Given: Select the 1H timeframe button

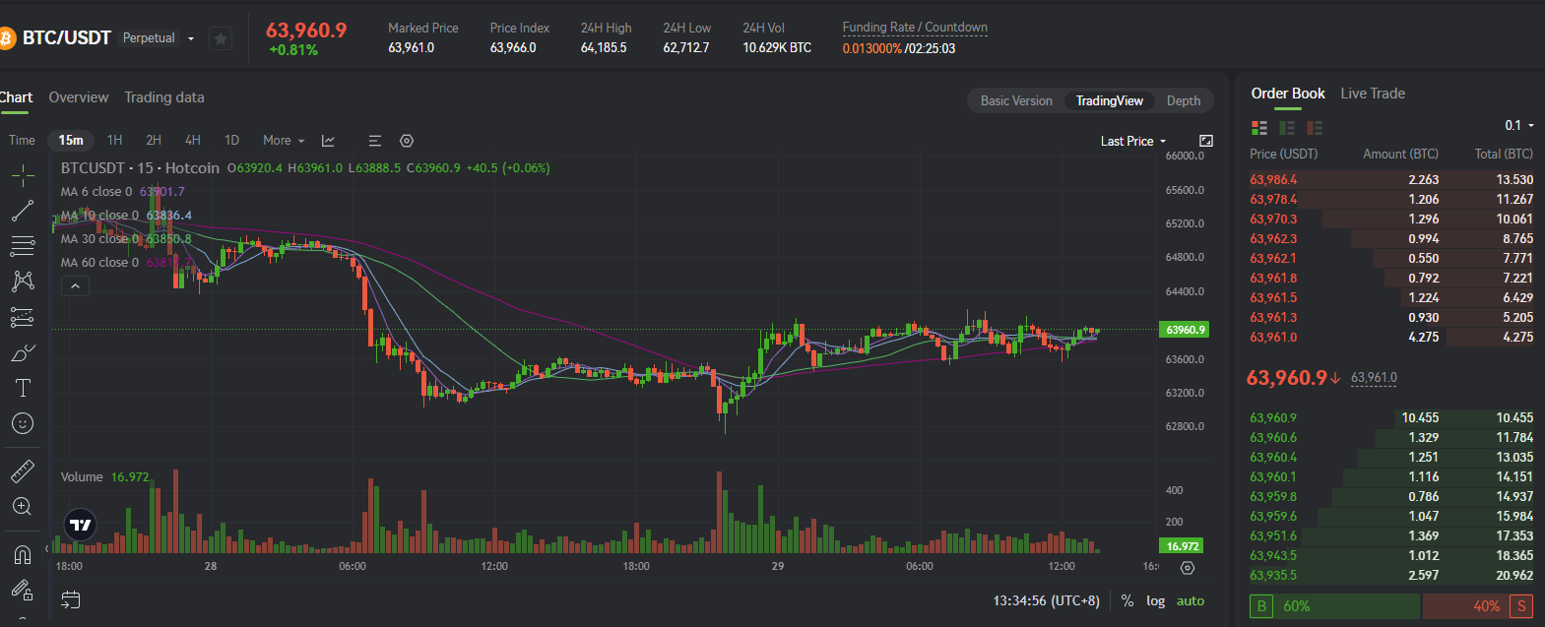Looking at the screenshot, I should (114, 141).
